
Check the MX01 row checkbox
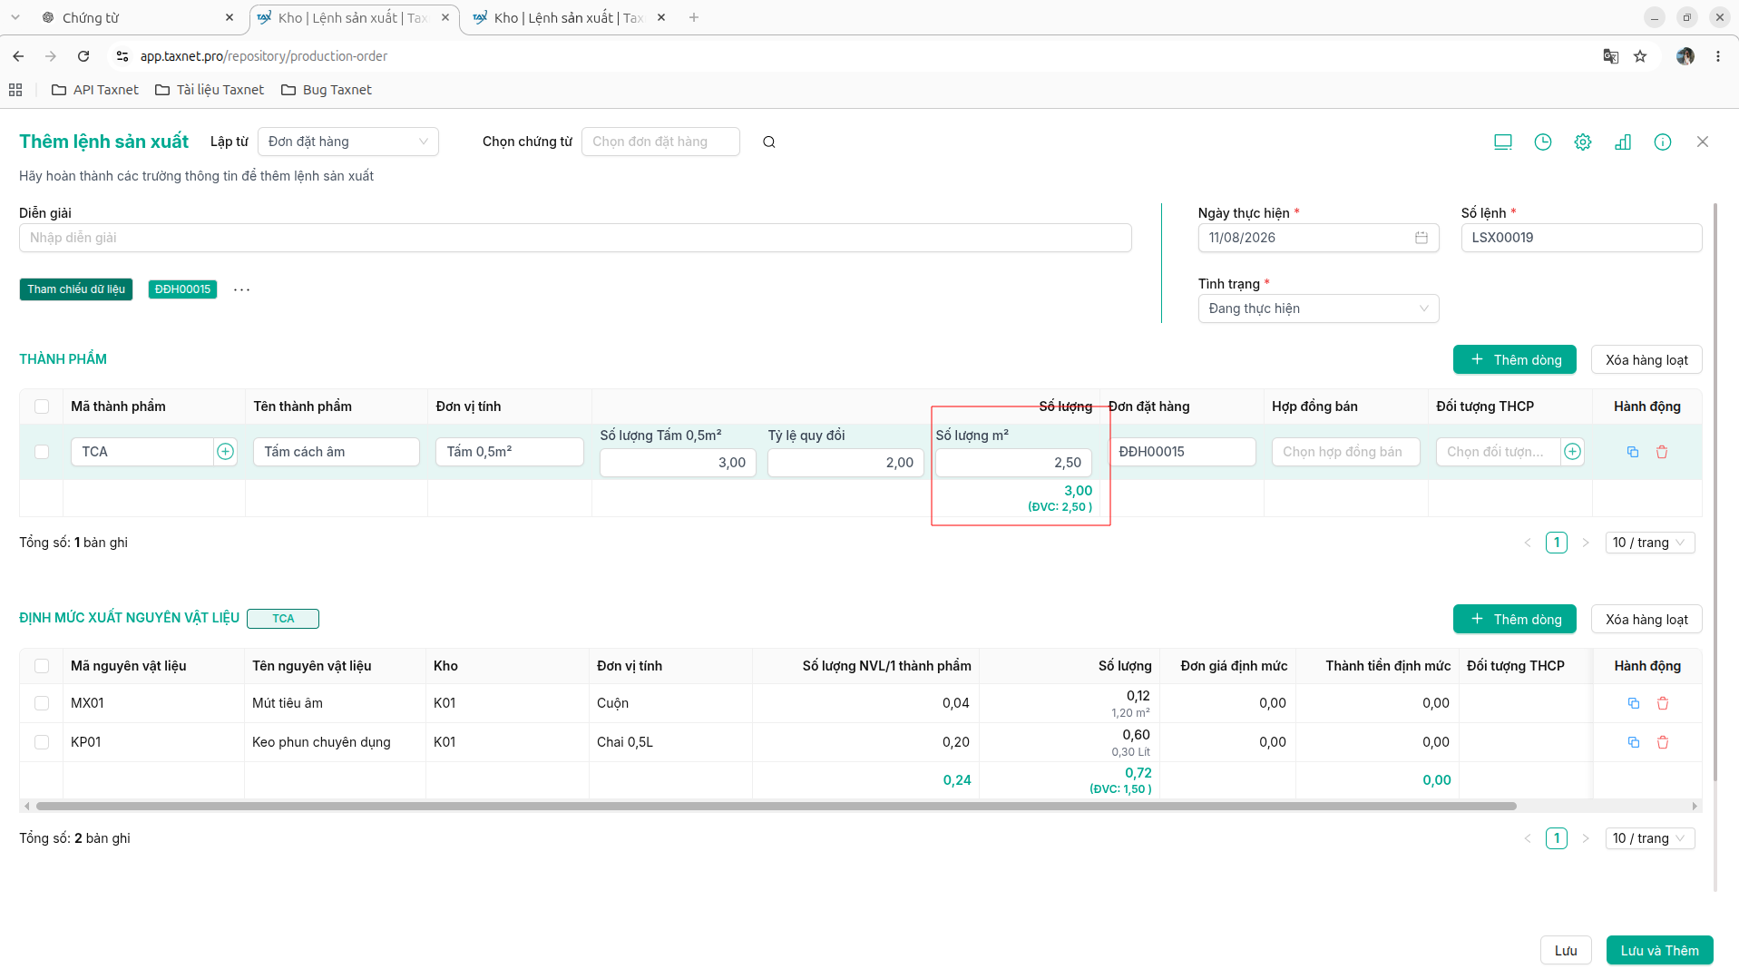[42, 703]
